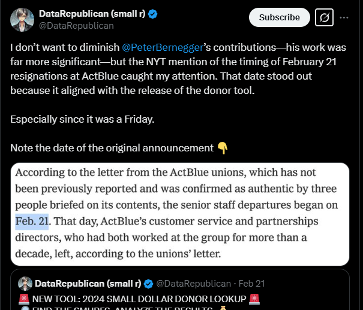Open the DataRepublican (small r) display name
This screenshot has width=363, height=310.
pos(92,14)
